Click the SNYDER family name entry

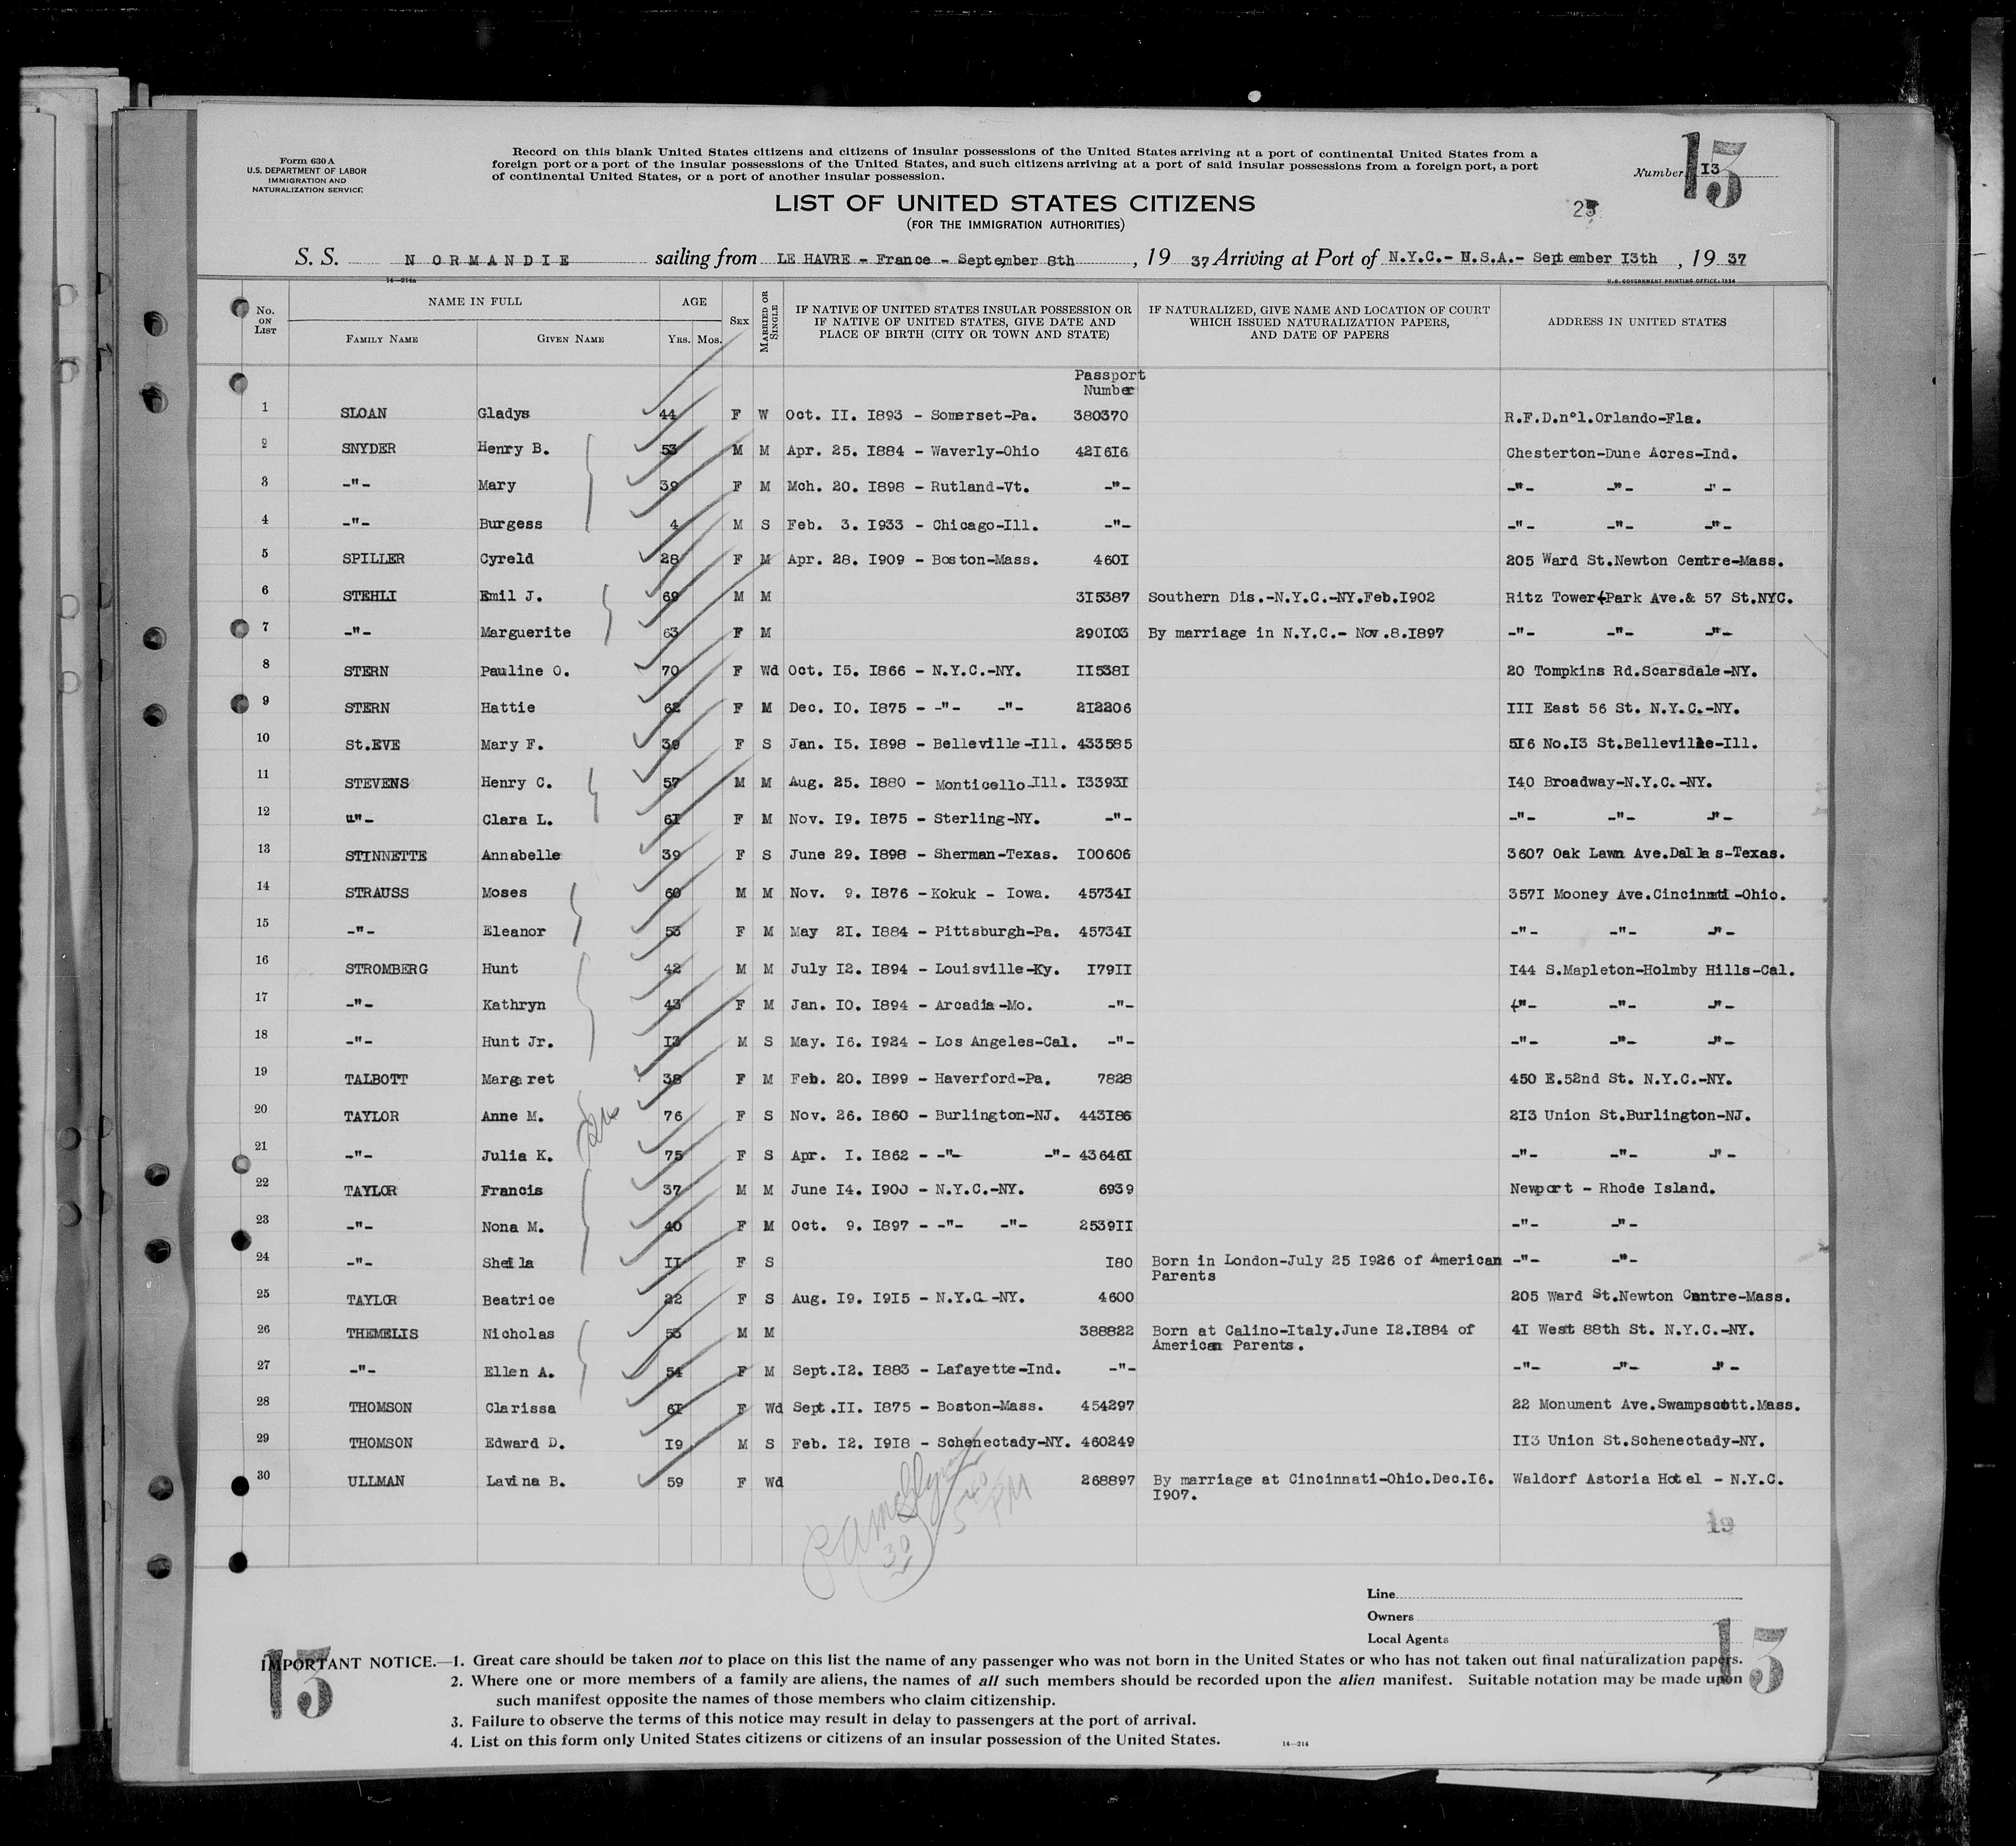[368, 449]
